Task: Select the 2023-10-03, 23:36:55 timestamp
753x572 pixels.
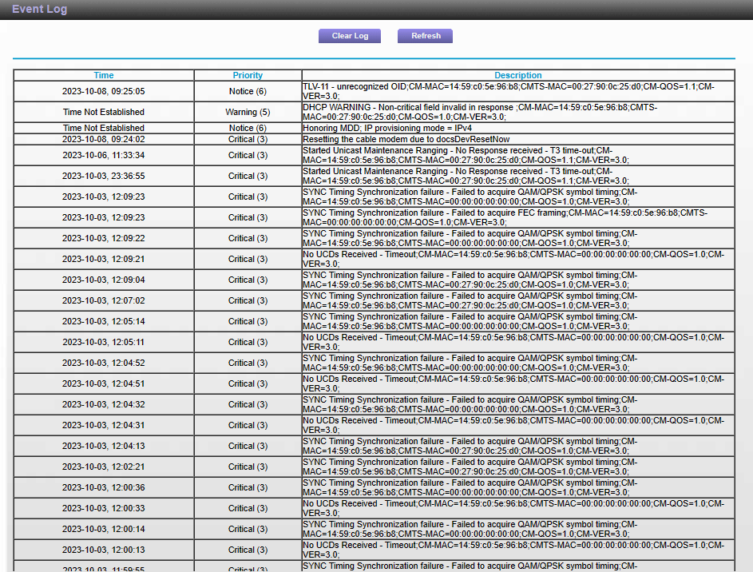Action: 104,176
